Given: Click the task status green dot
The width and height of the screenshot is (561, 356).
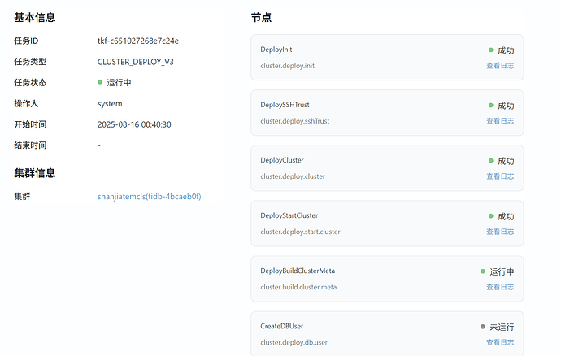Looking at the screenshot, I should (x=100, y=82).
